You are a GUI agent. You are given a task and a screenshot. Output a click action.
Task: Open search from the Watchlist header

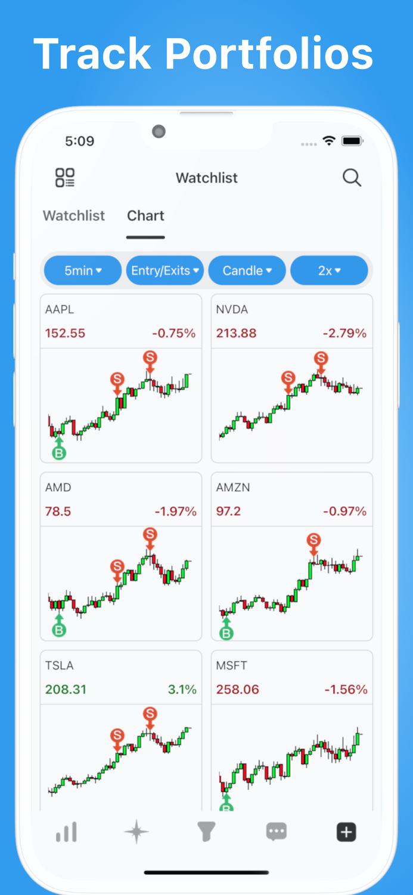(x=352, y=178)
